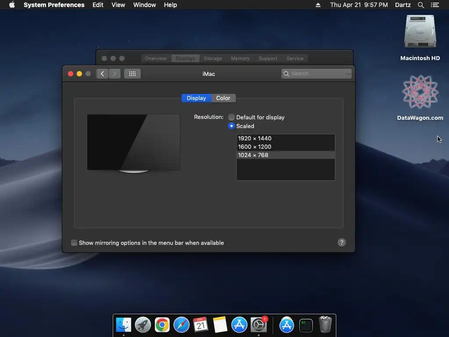Select Macintosh HD desktop drive icon
Image resolution: width=449 pixels, height=337 pixels.
click(420, 32)
